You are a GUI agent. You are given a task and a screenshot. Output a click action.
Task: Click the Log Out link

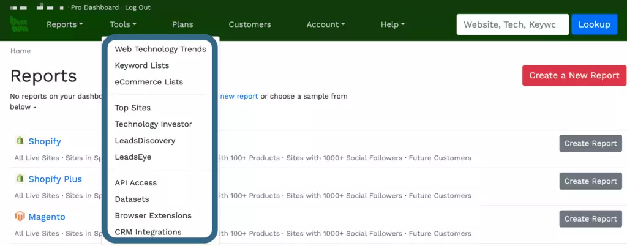coord(138,7)
